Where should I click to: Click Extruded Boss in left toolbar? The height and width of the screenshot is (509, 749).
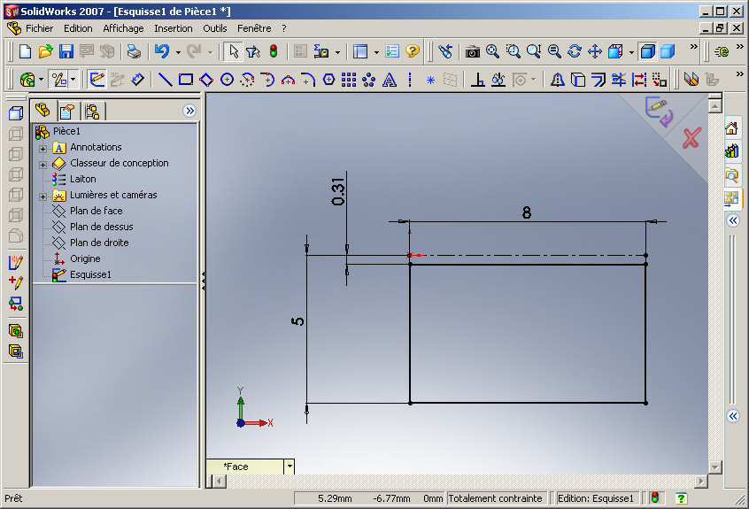[16, 113]
